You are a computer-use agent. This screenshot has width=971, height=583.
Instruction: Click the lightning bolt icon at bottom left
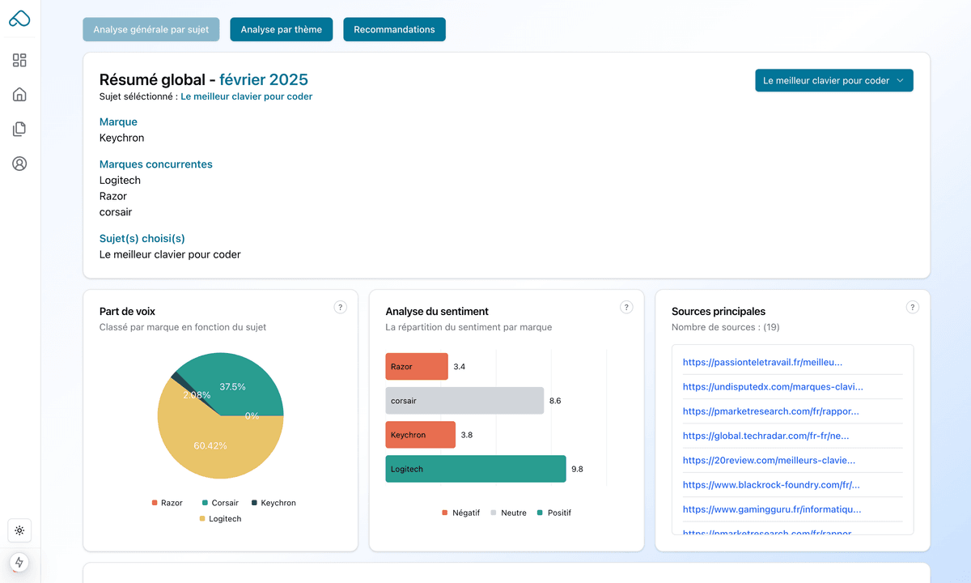19,562
